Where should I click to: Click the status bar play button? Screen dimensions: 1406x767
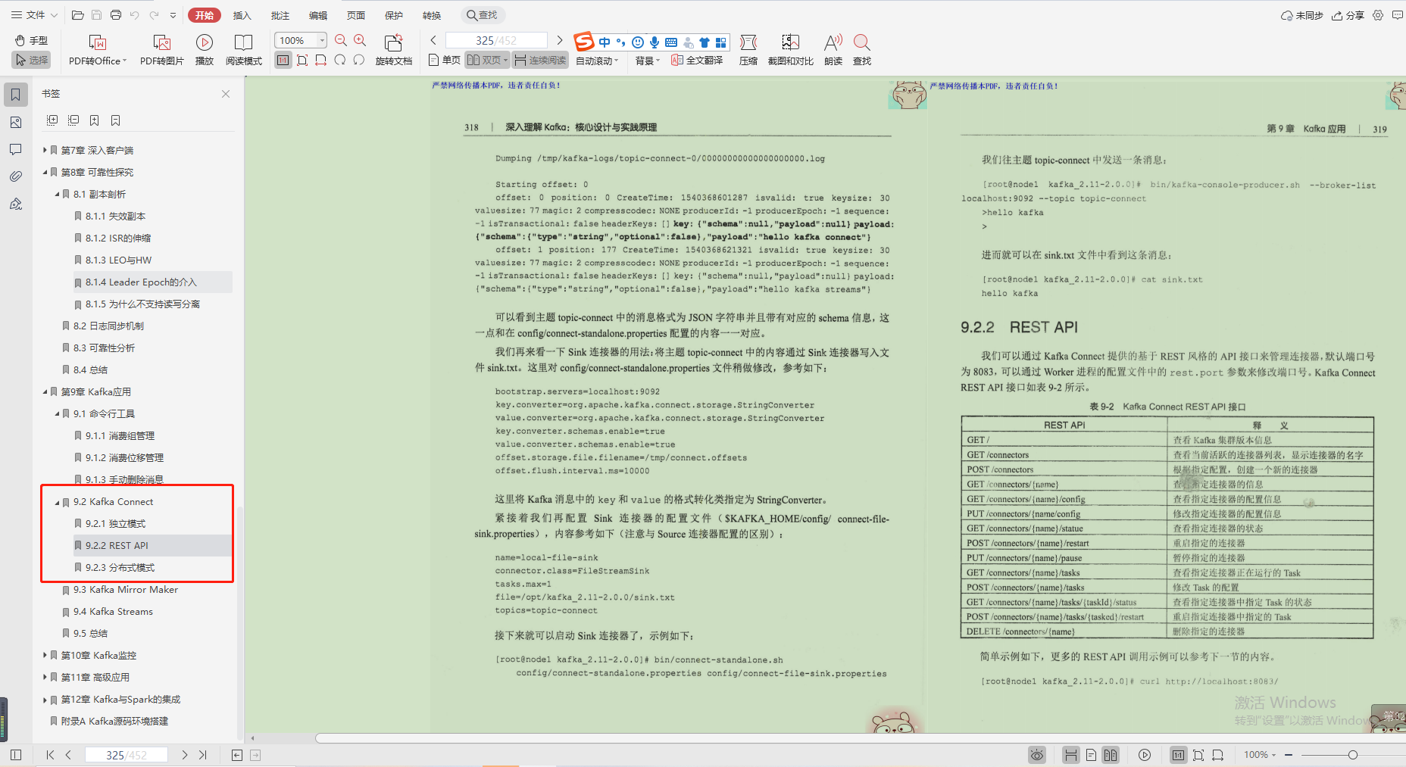click(x=1145, y=755)
